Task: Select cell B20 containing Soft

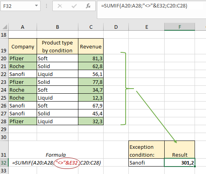Action: pyautogui.click(x=58, y=58)
